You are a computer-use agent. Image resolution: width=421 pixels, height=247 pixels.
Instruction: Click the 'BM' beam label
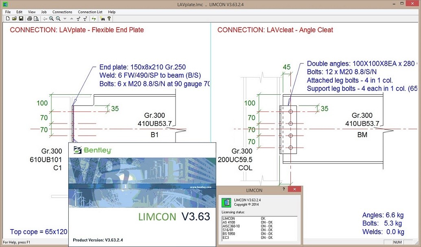(x=362, y=134)
